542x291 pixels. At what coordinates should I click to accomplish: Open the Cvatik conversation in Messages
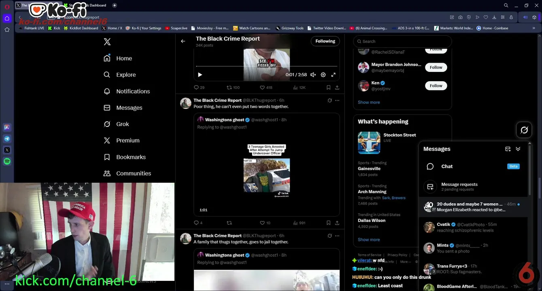473,227
